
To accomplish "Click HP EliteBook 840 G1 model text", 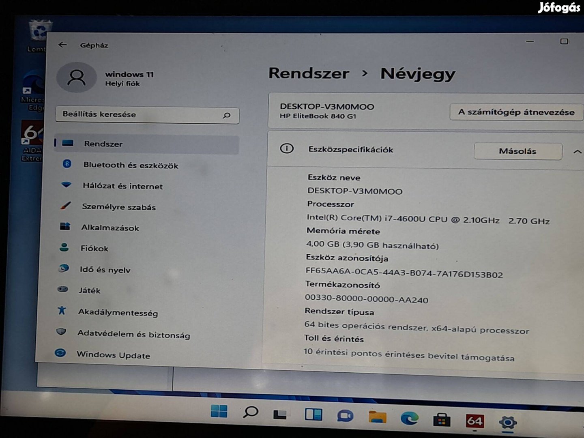I will click(318, 116).
